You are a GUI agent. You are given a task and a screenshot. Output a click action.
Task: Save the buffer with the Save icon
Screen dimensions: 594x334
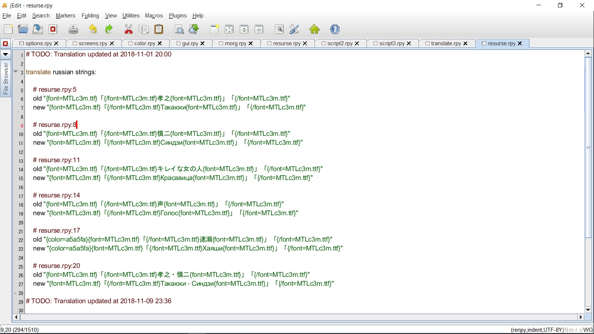[x=38, y=29]
